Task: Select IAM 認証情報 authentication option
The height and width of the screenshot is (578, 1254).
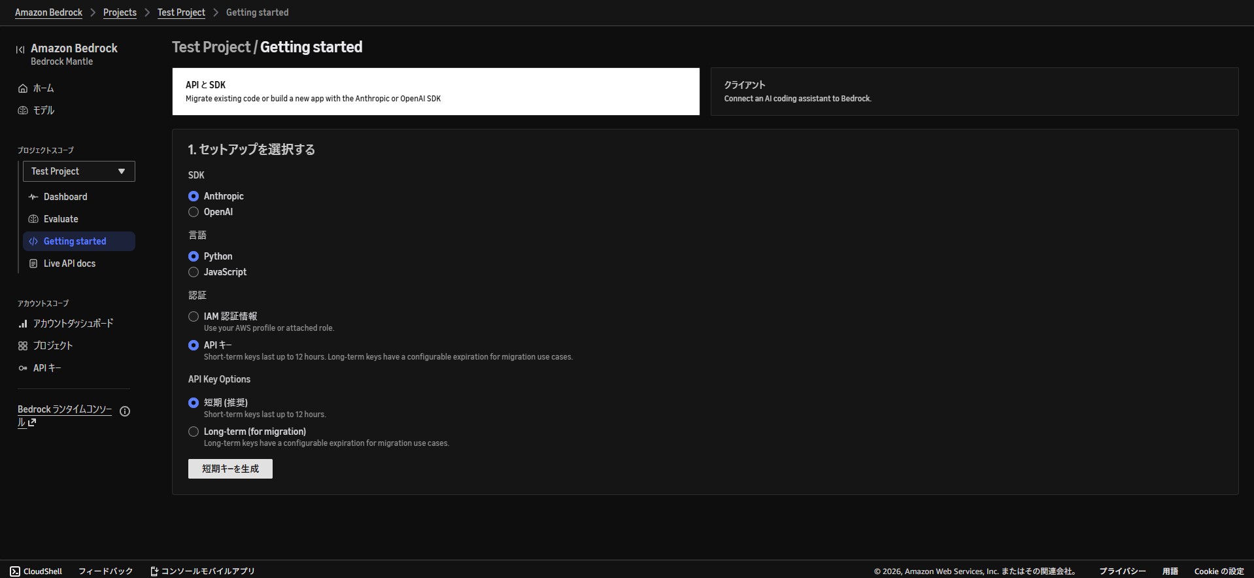Action: pos(194,316)
